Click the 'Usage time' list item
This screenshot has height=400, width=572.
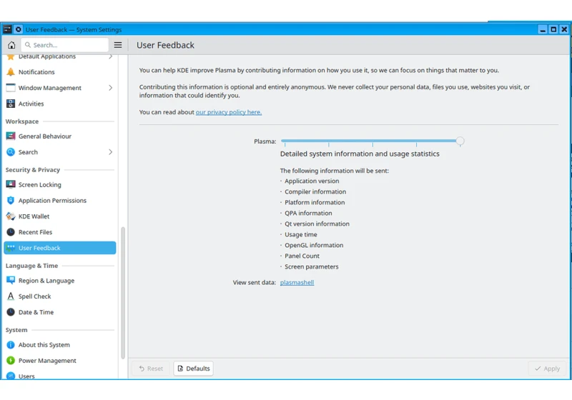[300, 234]
